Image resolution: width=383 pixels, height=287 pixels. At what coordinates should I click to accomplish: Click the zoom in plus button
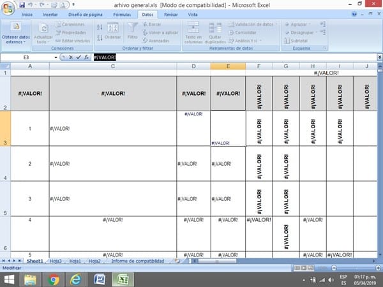point(378,268)
